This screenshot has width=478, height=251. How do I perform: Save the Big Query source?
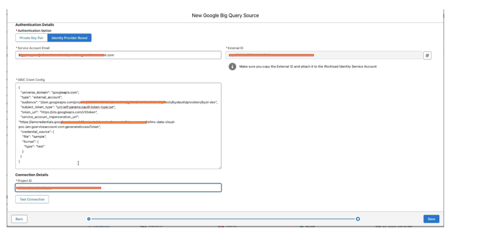click(431, 219)
